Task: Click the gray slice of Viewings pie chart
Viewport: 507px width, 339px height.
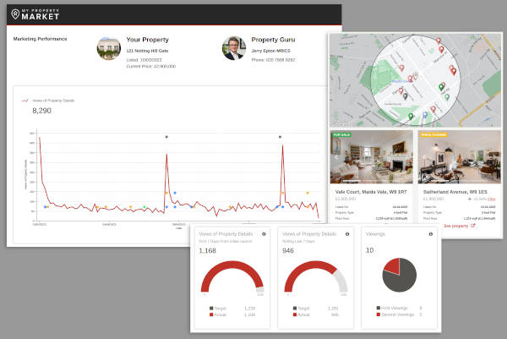Action: tap(402, 280)
